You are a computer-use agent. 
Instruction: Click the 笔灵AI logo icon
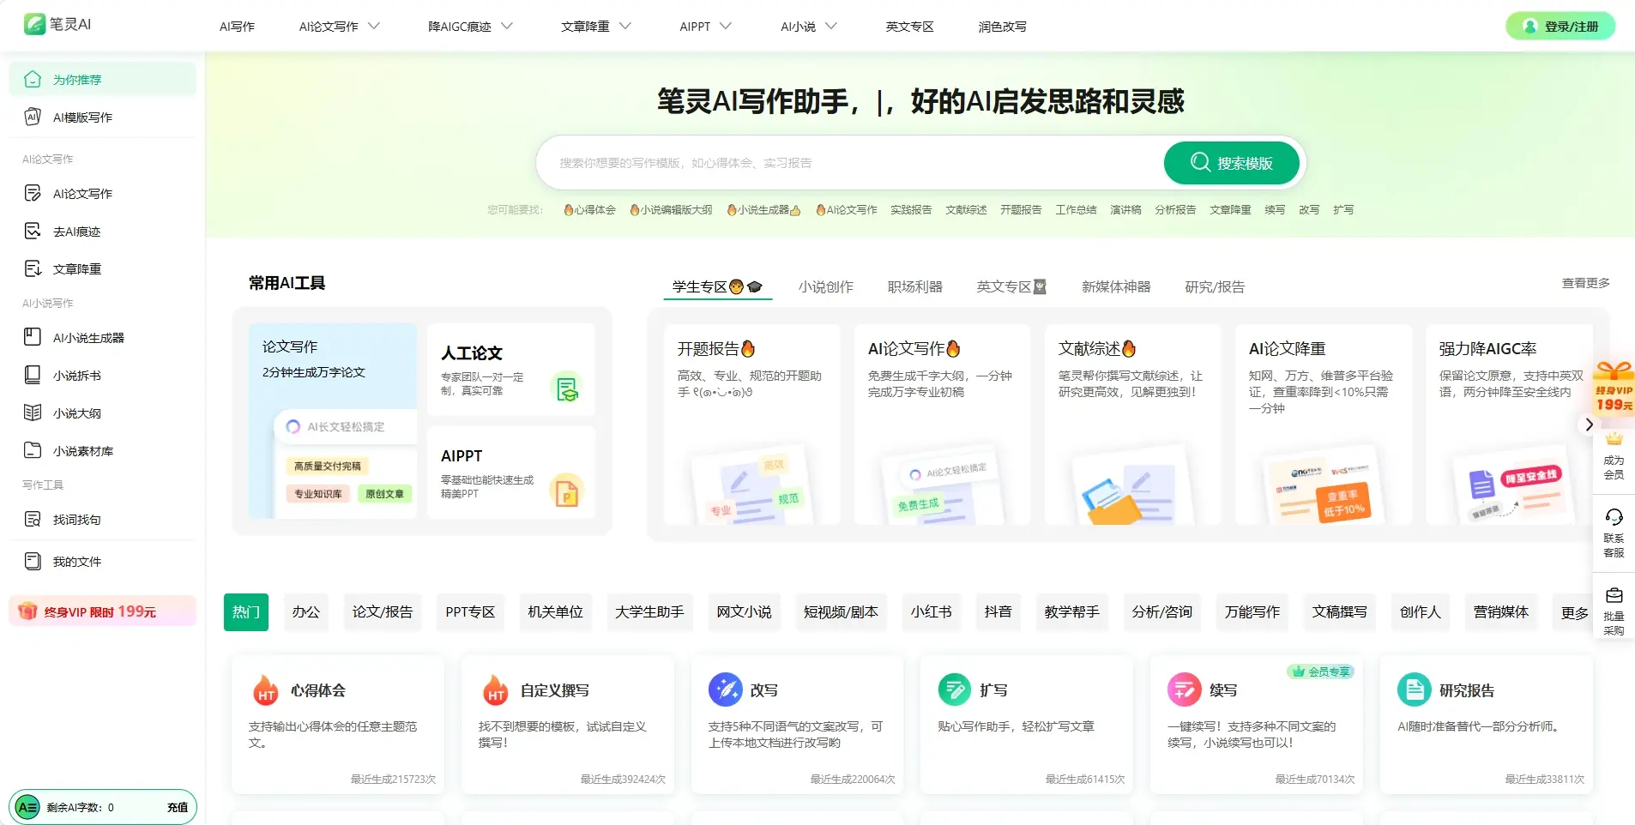pos(34,24)
